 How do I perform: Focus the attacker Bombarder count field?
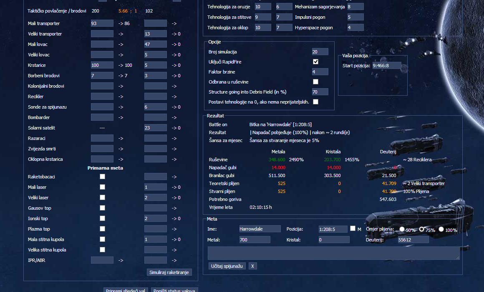(102, 117)
